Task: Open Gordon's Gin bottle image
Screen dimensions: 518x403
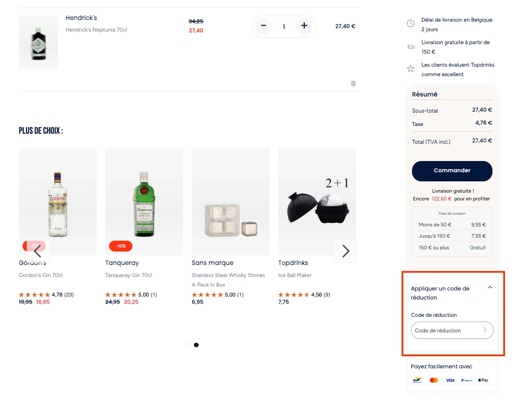Action: 58,202
